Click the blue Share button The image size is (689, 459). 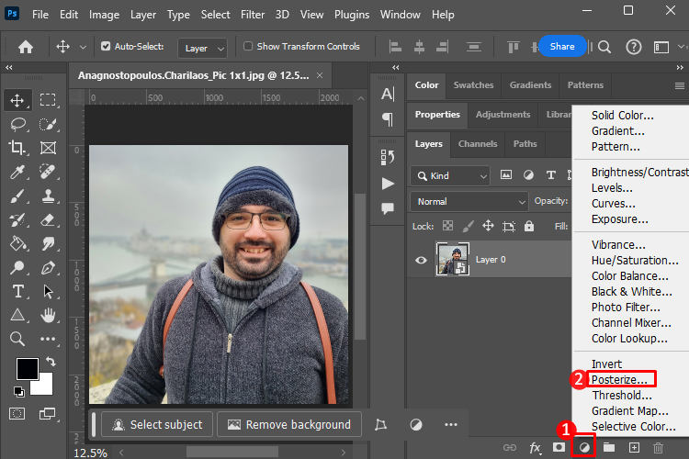[562, 46]
